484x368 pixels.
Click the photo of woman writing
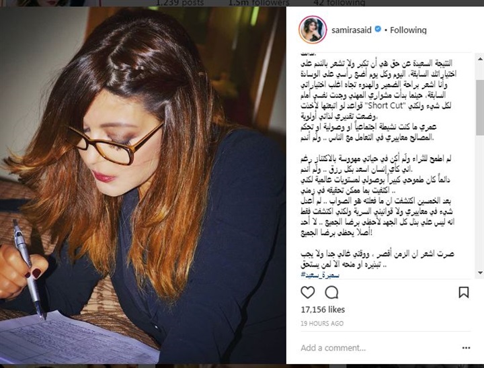coord(143,185)
